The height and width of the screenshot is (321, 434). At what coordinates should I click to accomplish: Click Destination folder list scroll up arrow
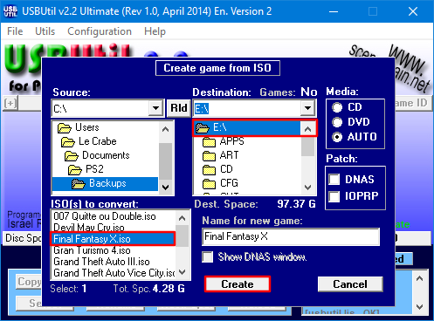(x=307, y=129)
